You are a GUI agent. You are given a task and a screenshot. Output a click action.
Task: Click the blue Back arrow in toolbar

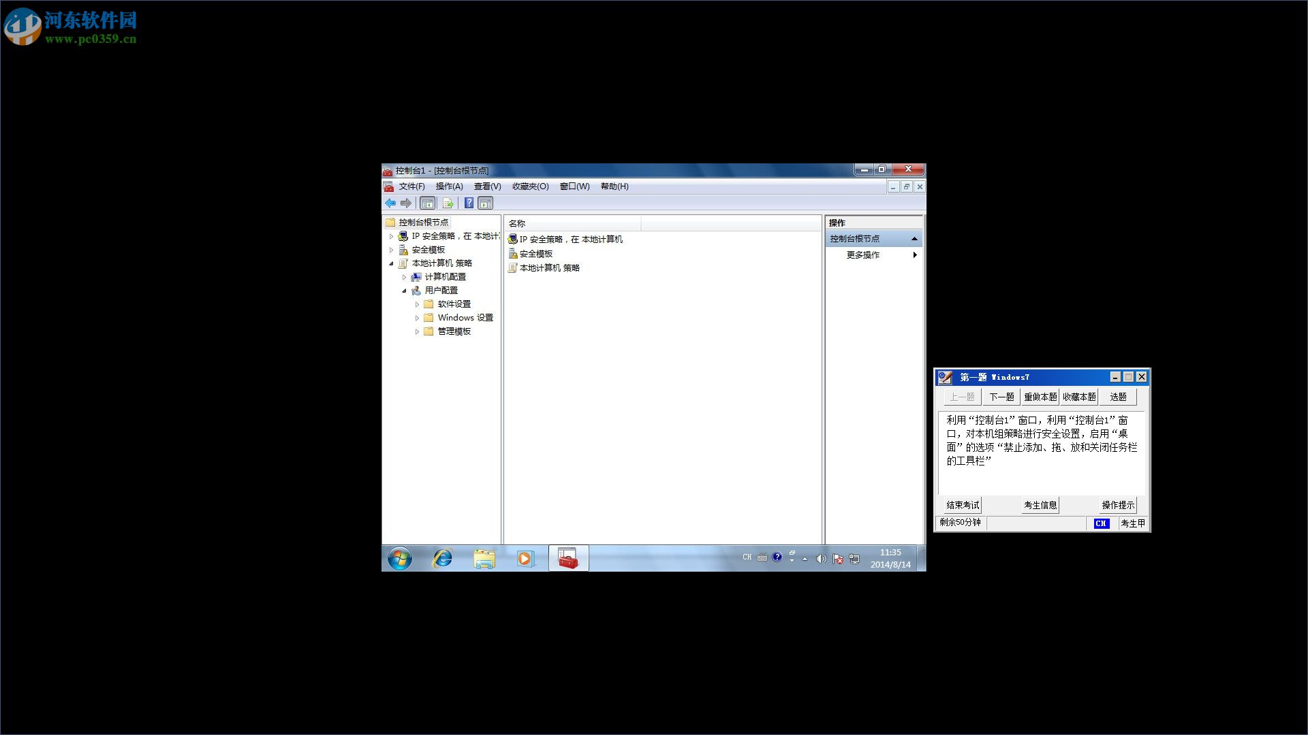click(x=390, y=203)
